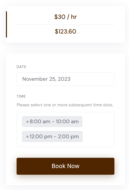
Task: Remove the 12:00 pm – 2:00 pm slot
Action: [x=28, y=137]
